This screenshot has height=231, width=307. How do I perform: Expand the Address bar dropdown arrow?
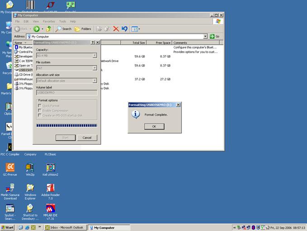[x=205, y=37]
